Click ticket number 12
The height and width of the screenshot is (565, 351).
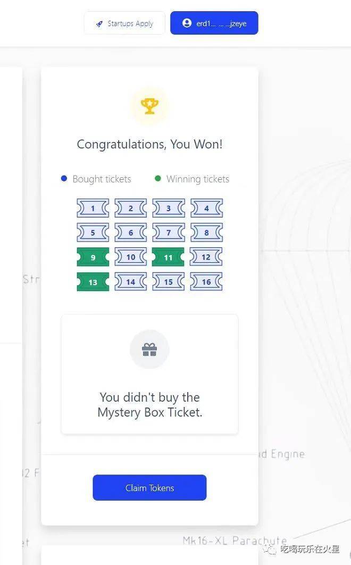coord(206,257)
